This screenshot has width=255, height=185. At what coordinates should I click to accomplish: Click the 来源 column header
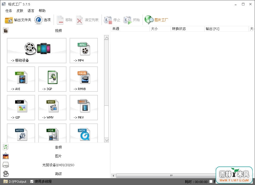(130, 29)
